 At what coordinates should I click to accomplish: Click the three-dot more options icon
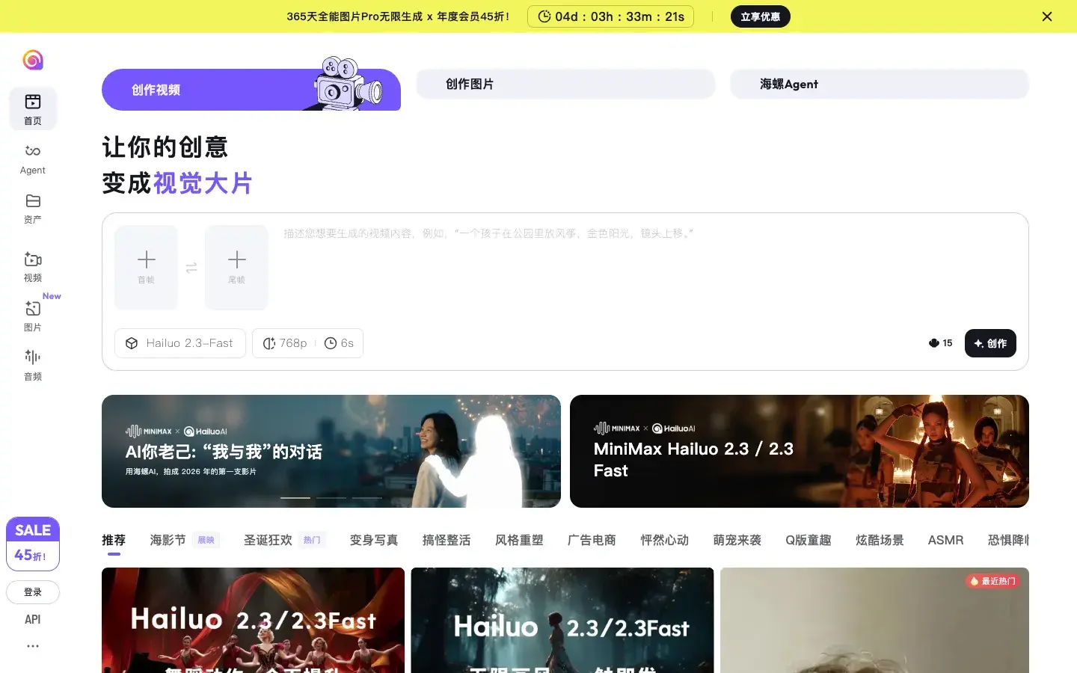[33, 646]
